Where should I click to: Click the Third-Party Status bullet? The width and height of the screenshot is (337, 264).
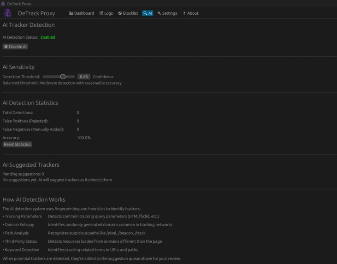(20, 241)
